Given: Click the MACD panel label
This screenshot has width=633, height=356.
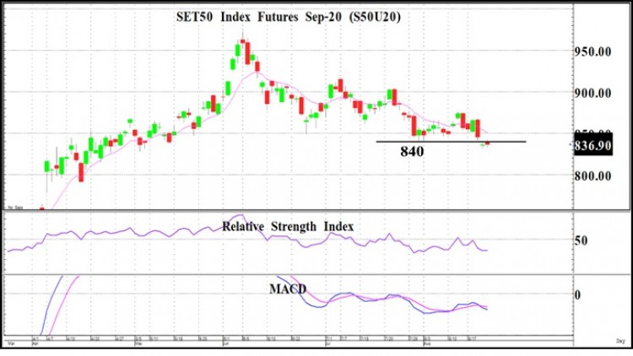Looking at the screenshot, I should 288,289.
